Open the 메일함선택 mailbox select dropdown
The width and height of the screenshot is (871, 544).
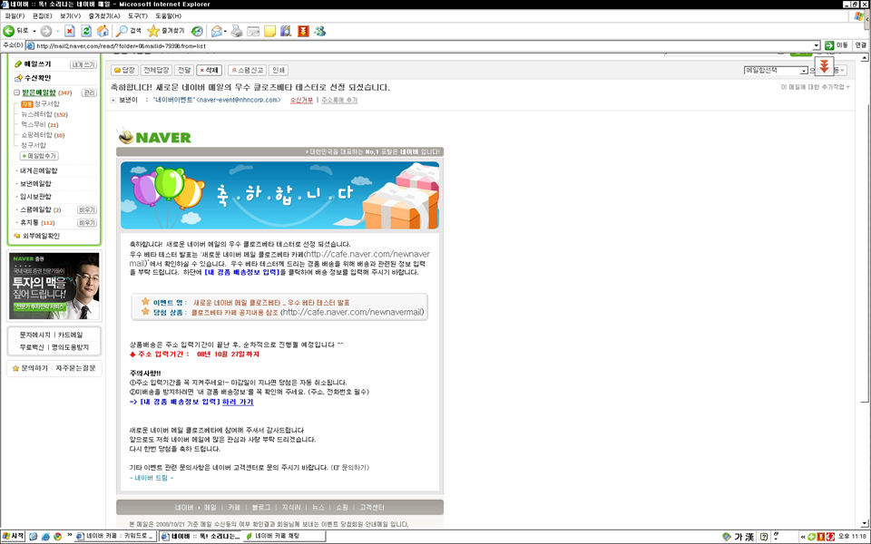pyautogui.click(x=776, y=71)
